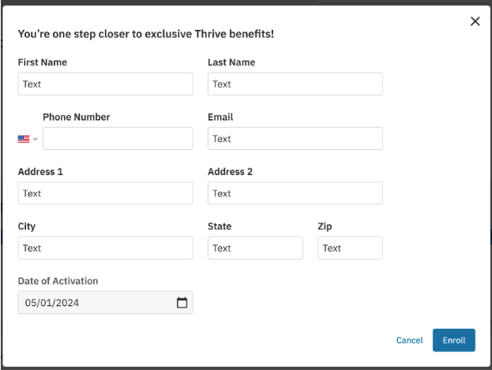Click the Phone Number label
The image size is (492, 370).
click(x=77, y=117)
